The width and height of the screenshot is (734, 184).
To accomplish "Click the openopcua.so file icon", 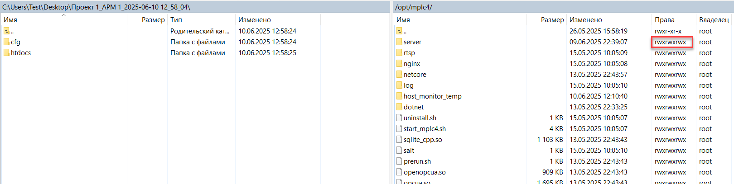I will point(399,172).
